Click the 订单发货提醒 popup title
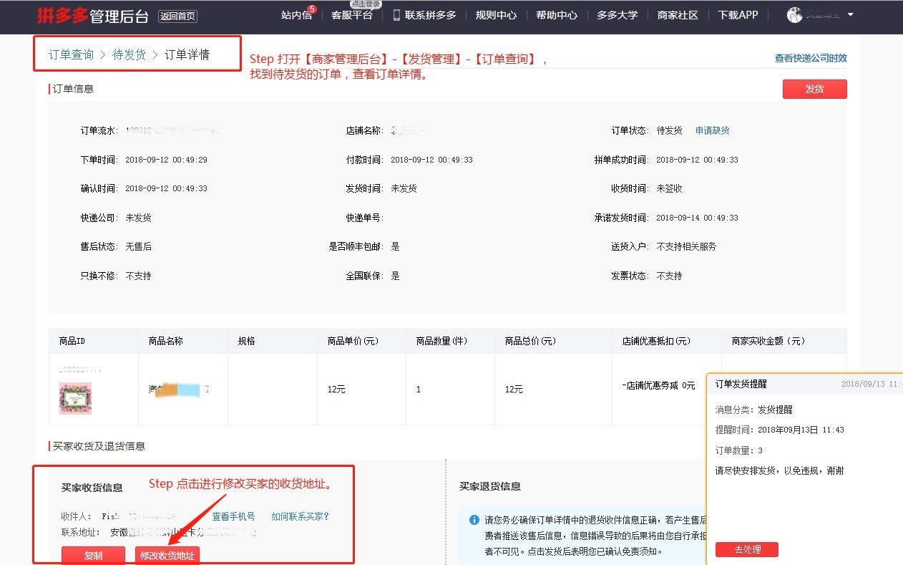This screenshot has width=903, height=565. [x=741, y=384]
